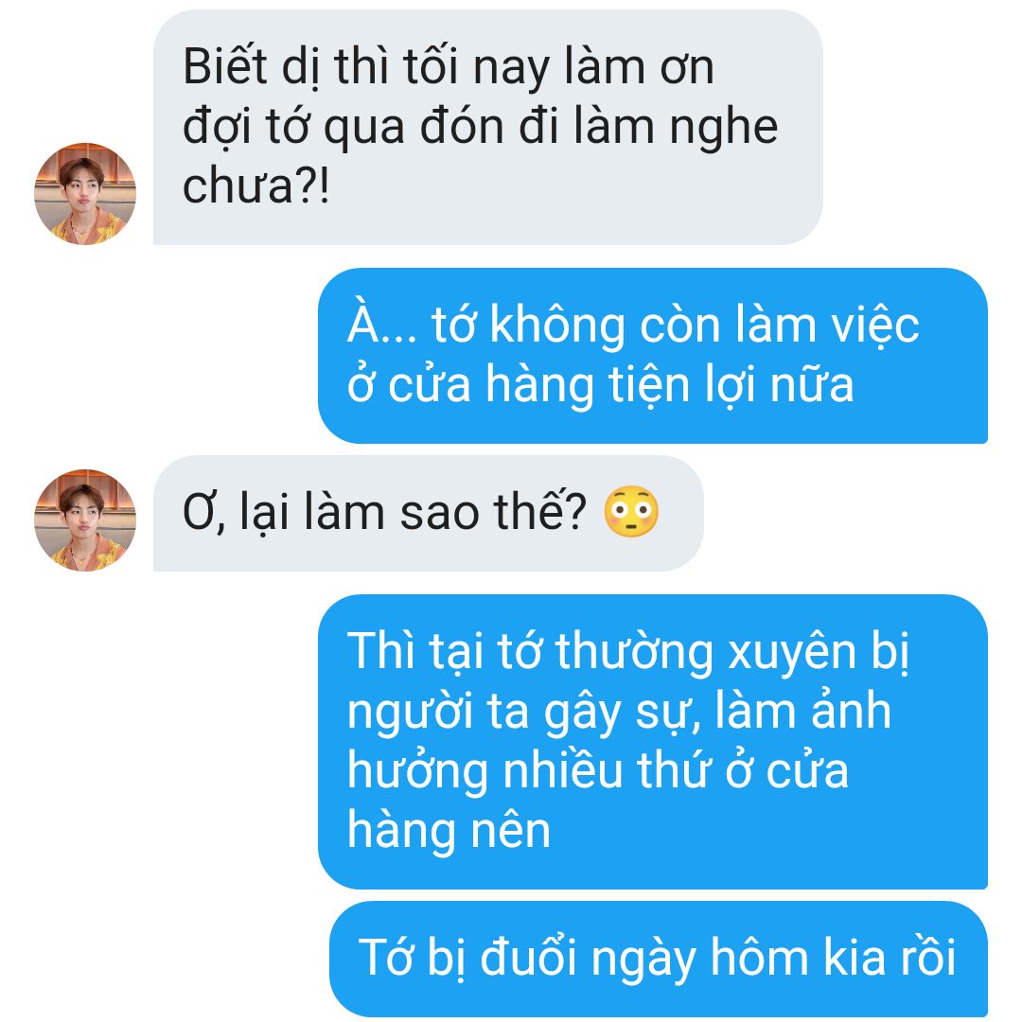Click the gray message "Ơ, lại làm sao thế?"
Screen dimensions: 1022x1022
[x=429, y=514]
